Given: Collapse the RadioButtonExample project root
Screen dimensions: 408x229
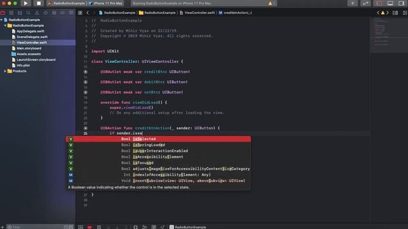Looking at the screenshot, I should [1, 20].
